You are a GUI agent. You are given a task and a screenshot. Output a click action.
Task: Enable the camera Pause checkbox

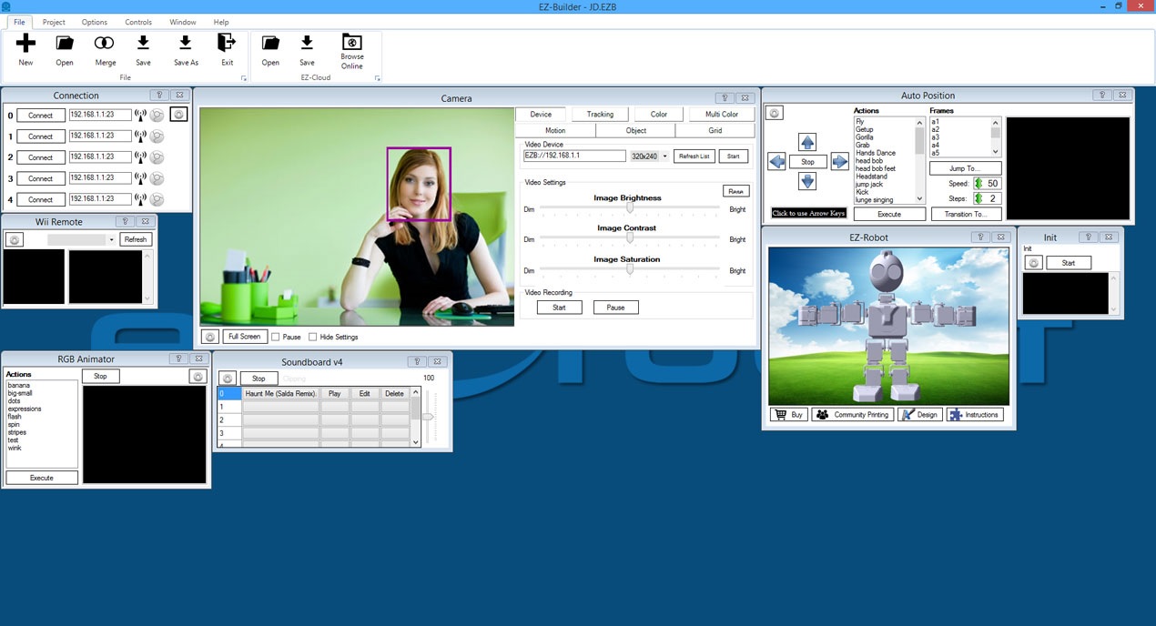[x=277, y=337]
